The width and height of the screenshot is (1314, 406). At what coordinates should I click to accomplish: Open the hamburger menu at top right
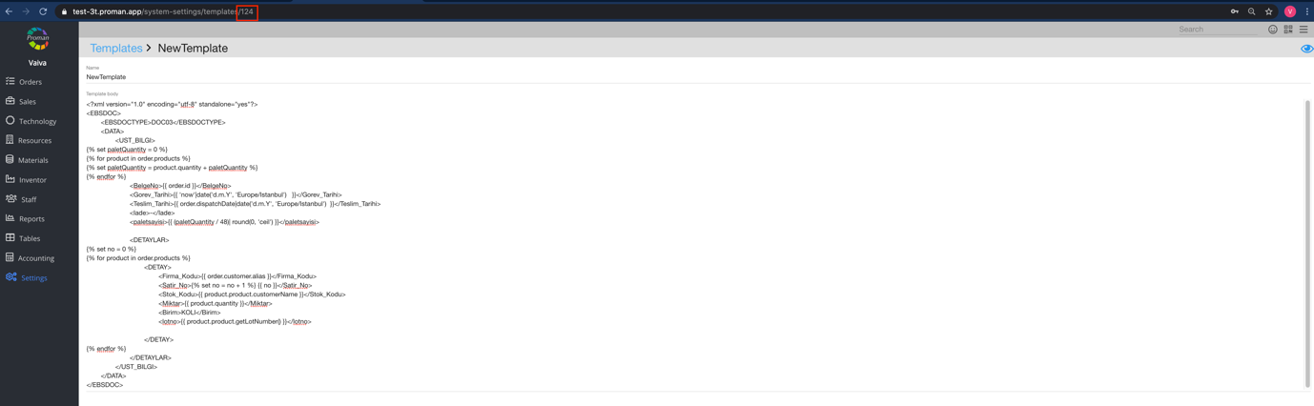click(x=1304, y=30)
